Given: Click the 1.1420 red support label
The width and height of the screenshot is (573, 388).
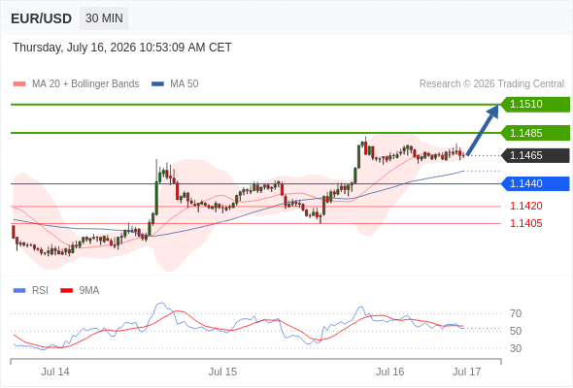Looking at the screenshot, I should coord(525,207).
